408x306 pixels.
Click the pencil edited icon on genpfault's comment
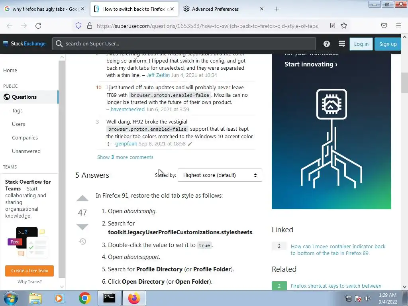click(190, 144)
